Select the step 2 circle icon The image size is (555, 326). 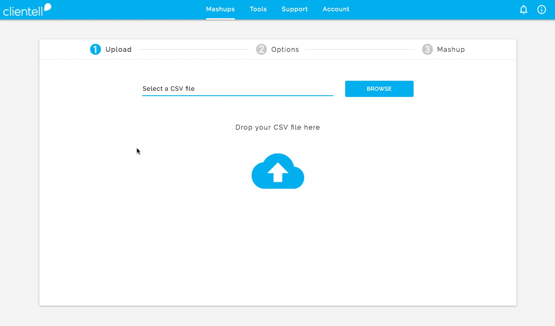click(261, 50)
